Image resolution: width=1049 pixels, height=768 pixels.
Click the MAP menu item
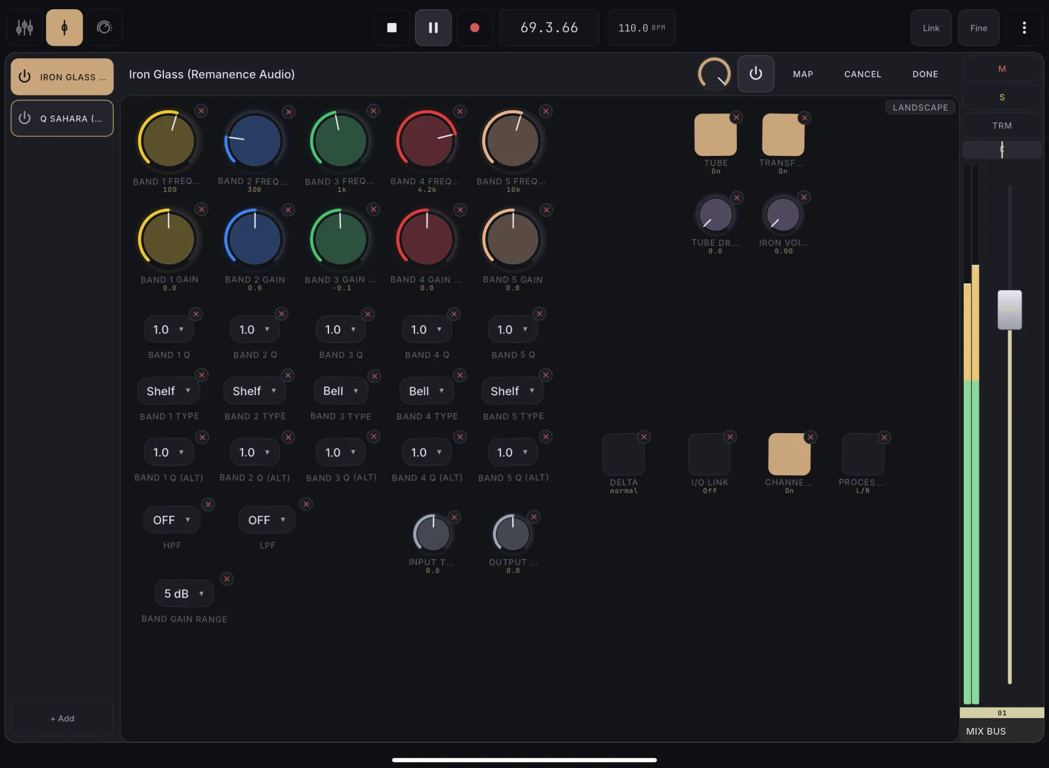[x=802, y=74]
